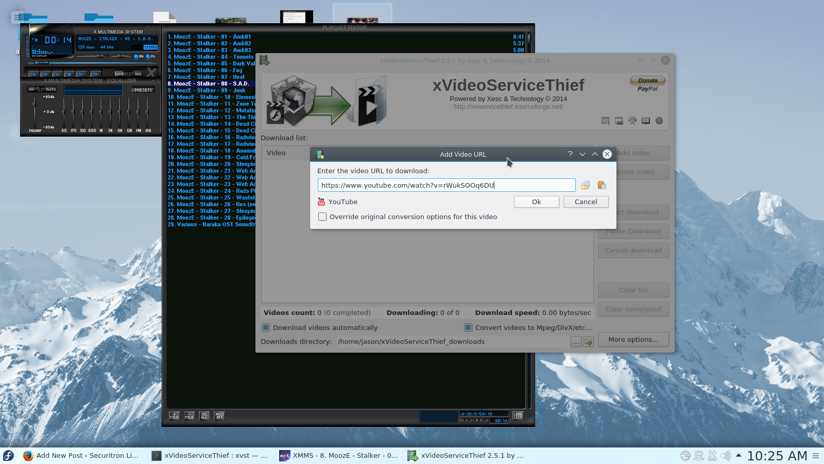Open drag and drop window icon
The width and height of the screenshot is (824, 464).
tap(619, 121)
